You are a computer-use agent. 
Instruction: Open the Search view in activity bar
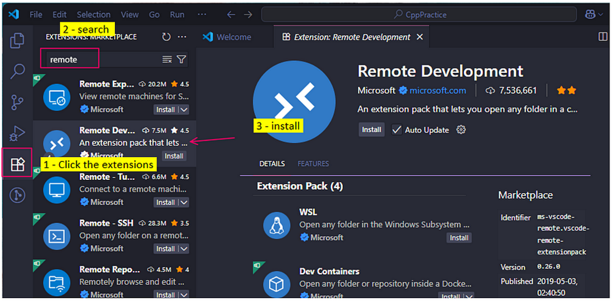click(x=17, y=71)
